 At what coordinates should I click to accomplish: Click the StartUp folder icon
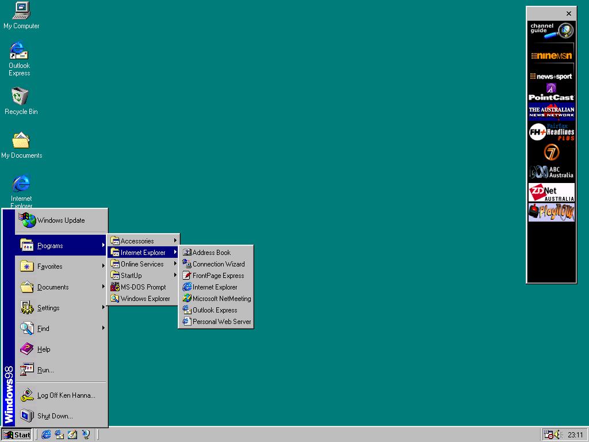point(115,276)
